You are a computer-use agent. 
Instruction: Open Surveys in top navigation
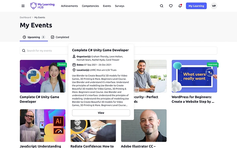(120, 6)
